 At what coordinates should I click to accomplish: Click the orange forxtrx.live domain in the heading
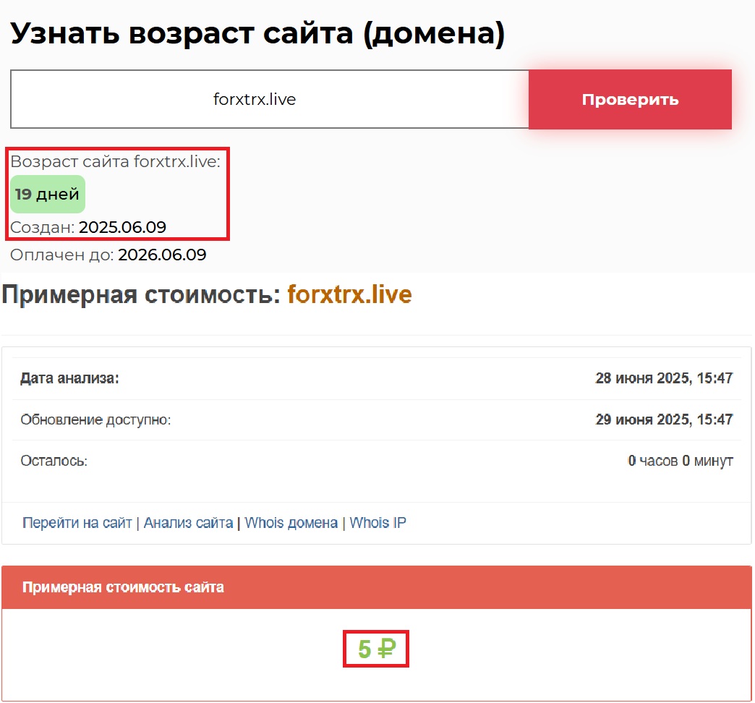click(x=349, y=295)
